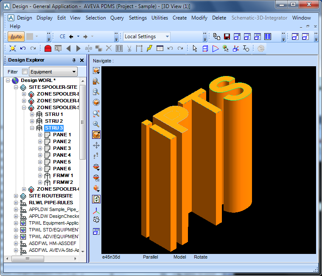Click the highlighted rotate view cube icon

tap(96, 135)
